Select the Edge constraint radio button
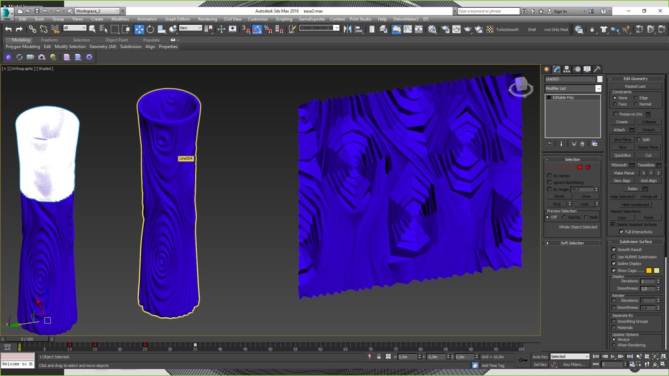669x376 pixels. [x=636, y=98]
